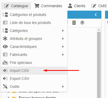Click the trash delete icon in toolbar
Screen dimensions: 108x98
(74, 23)
